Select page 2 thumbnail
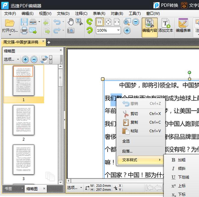This screenshot has width=199, height=197. coord(24,120)
